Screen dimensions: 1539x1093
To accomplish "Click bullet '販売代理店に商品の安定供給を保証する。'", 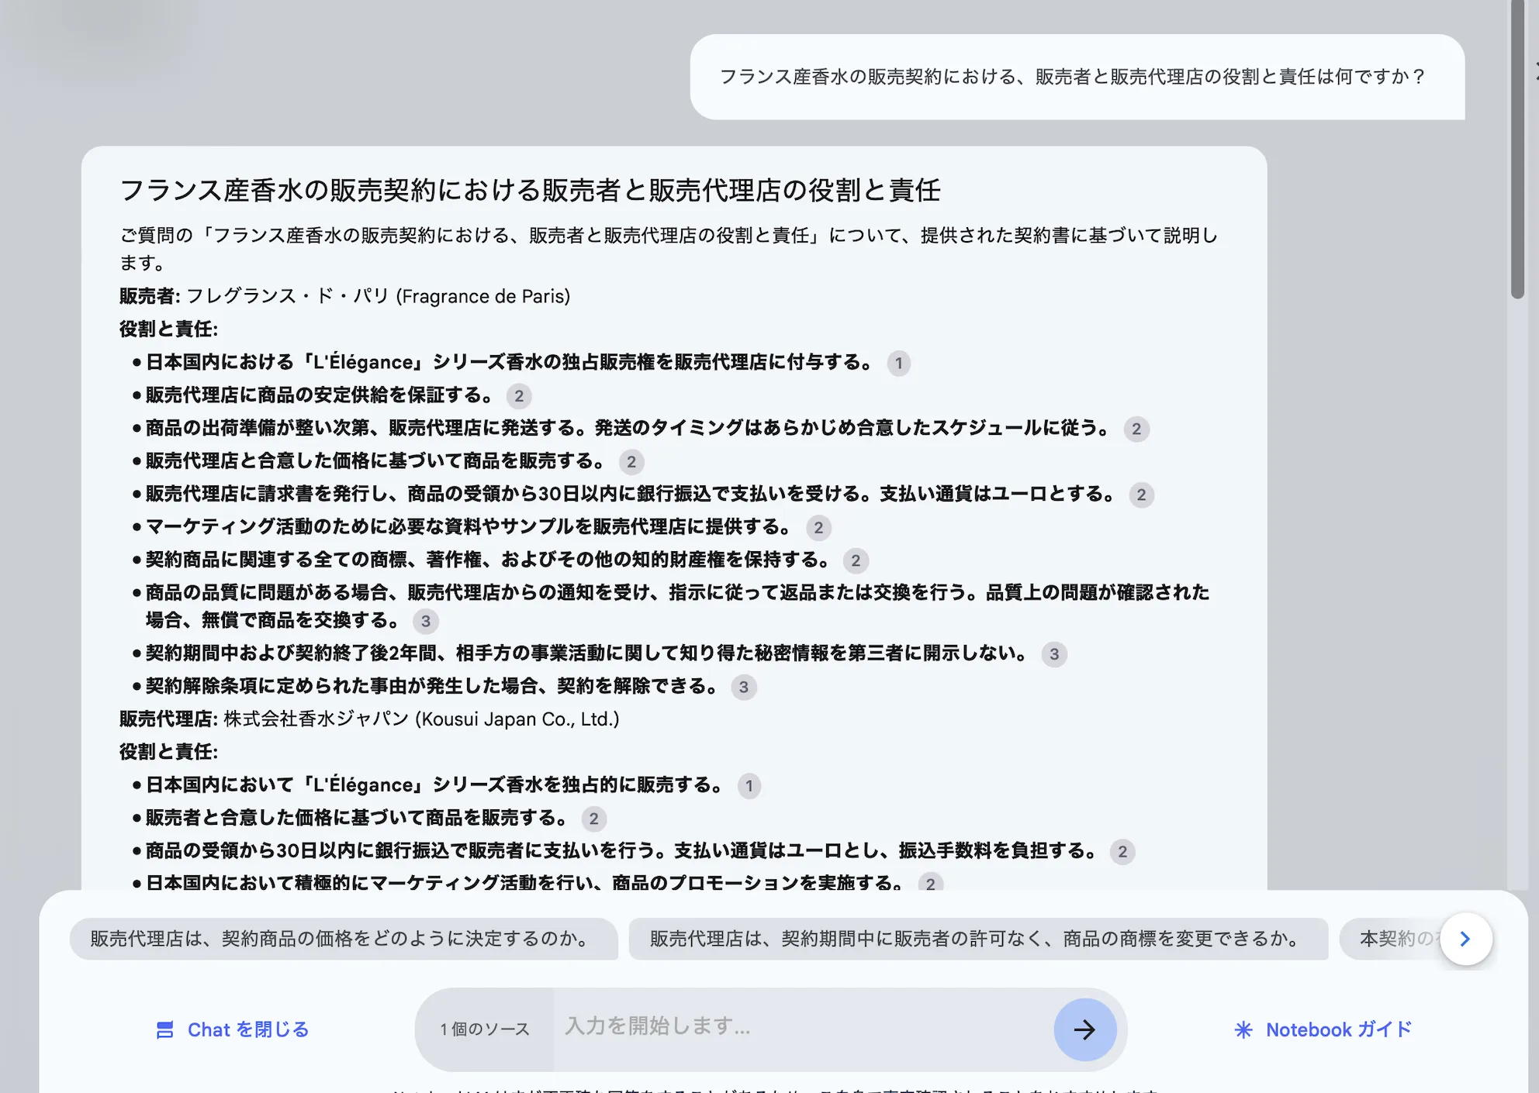I will coord(320,395).
